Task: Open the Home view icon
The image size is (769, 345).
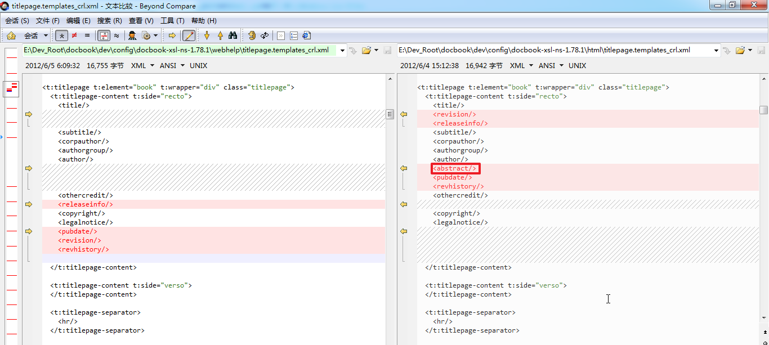Action: pyautogui.click(x=11, y=35)
